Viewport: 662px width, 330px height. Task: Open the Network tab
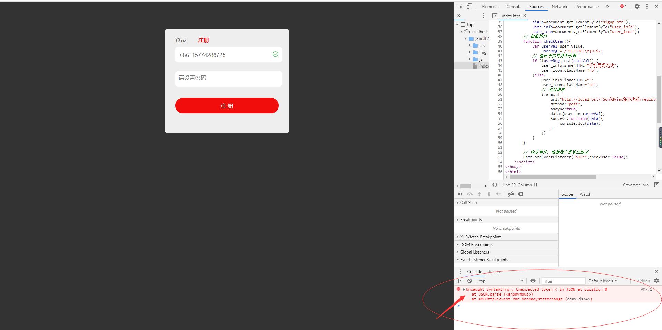point(559,6)
